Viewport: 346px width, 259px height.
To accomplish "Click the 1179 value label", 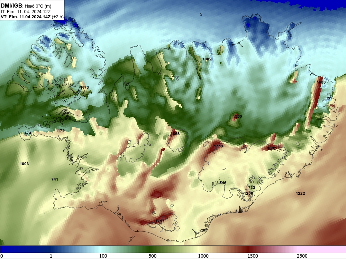I will 60,131.
